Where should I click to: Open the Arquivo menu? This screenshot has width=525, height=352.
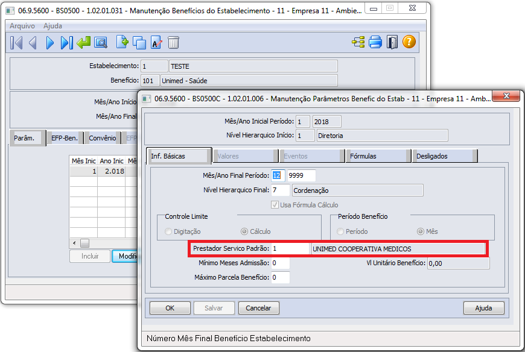[22, 26]
